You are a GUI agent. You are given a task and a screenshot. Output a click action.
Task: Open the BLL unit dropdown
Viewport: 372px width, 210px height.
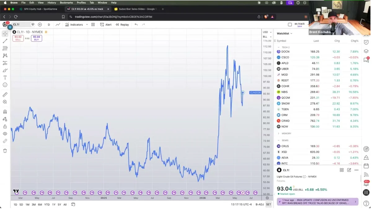[x=267, y=37]
